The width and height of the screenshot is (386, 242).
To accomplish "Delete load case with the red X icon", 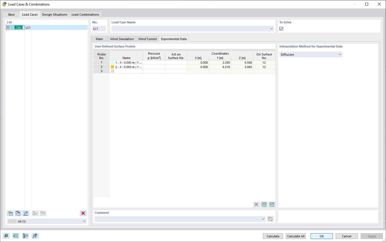I will 83,213.
